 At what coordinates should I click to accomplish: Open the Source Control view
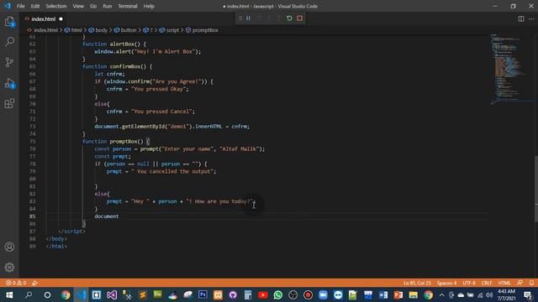[9, 62]
